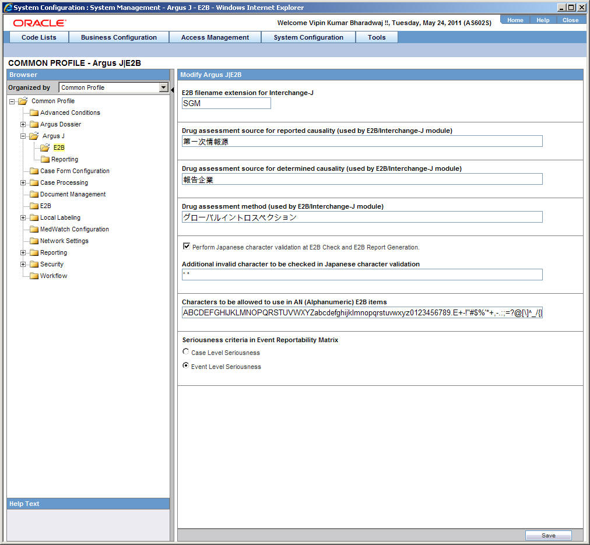Expand the Security node
Viewport: 590px width, 545px height.
point(23,265)
